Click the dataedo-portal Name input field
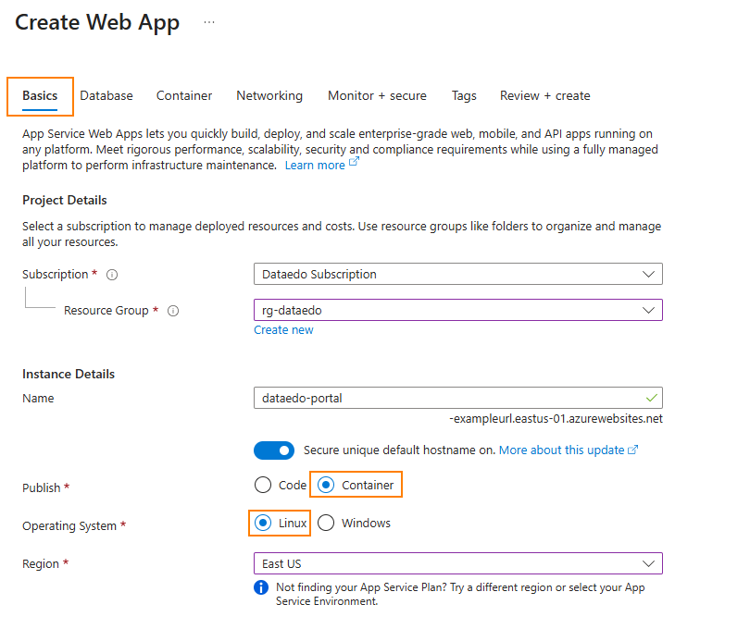This screenshot has width=750, height=629. (417, 398)
